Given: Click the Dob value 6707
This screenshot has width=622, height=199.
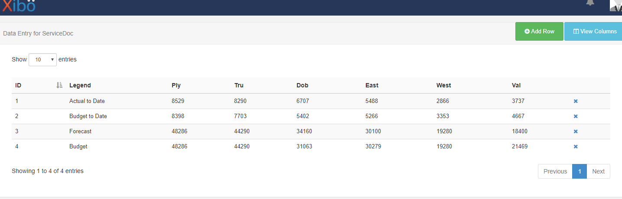Looking at the screenshot, I should tap(303, 101).
